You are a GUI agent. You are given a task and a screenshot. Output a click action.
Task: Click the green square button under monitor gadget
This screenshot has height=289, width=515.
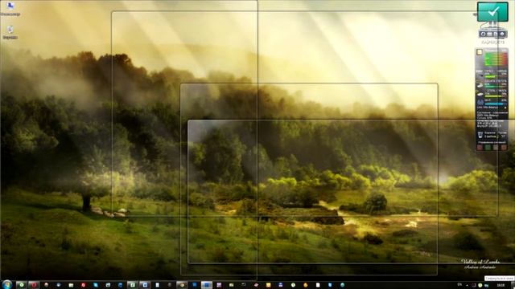point(488,148)
